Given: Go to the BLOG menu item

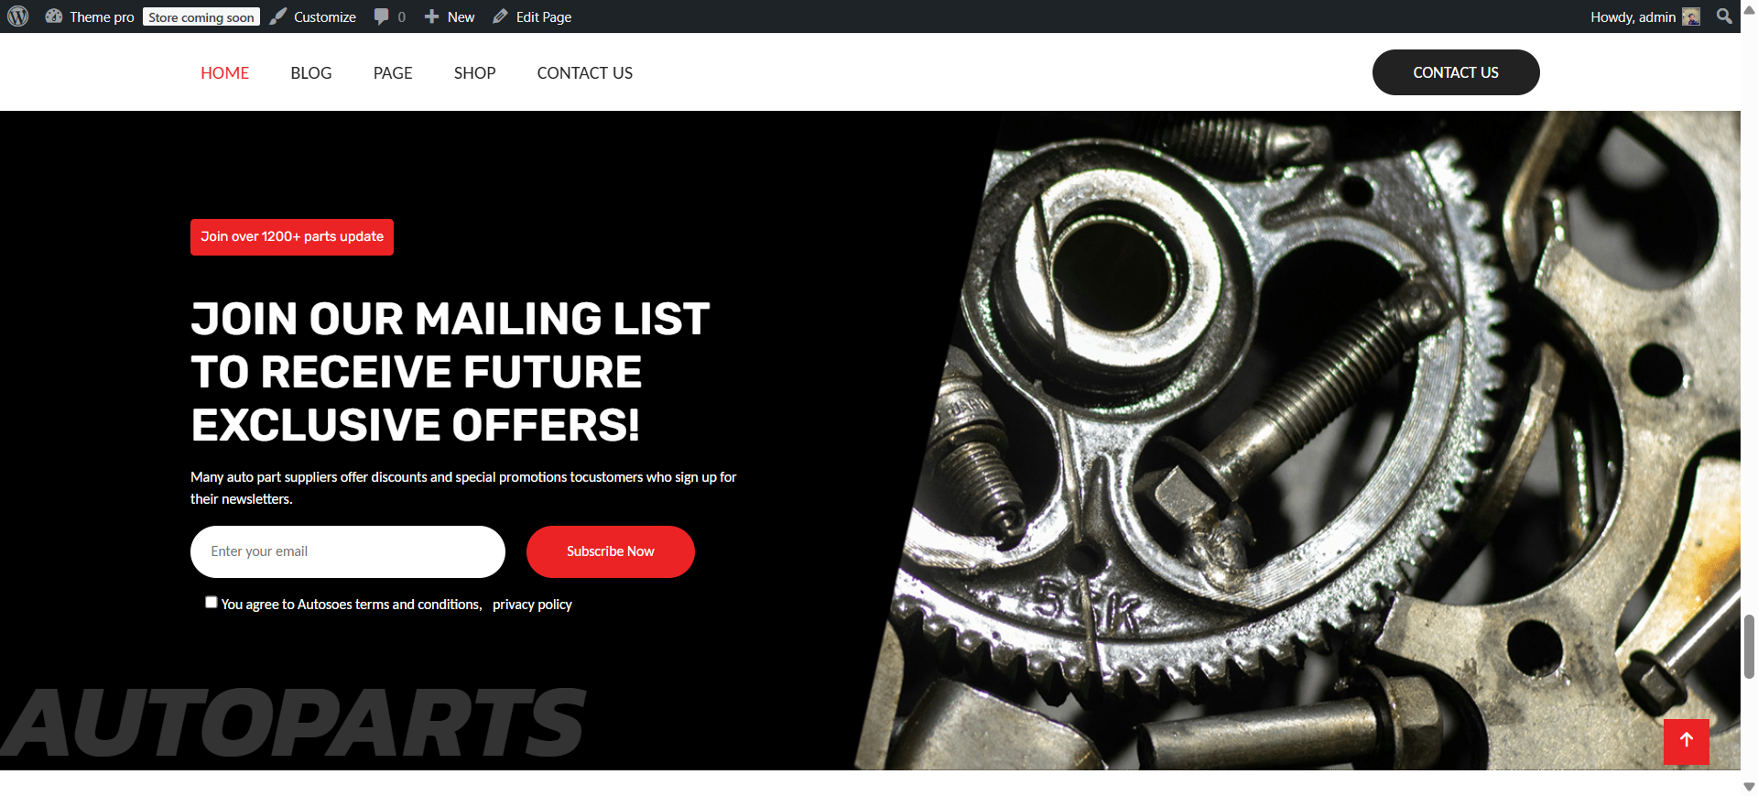Looking at the screenshot, I should 311,73.
